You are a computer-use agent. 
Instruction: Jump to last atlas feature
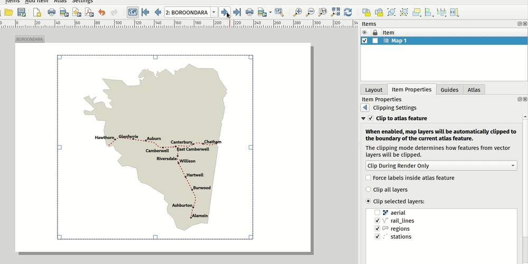tap(237, 13)
